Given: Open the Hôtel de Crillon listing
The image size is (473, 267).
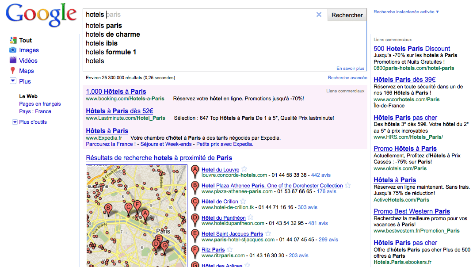Looking at the screenshot, I should pos(220,202).
